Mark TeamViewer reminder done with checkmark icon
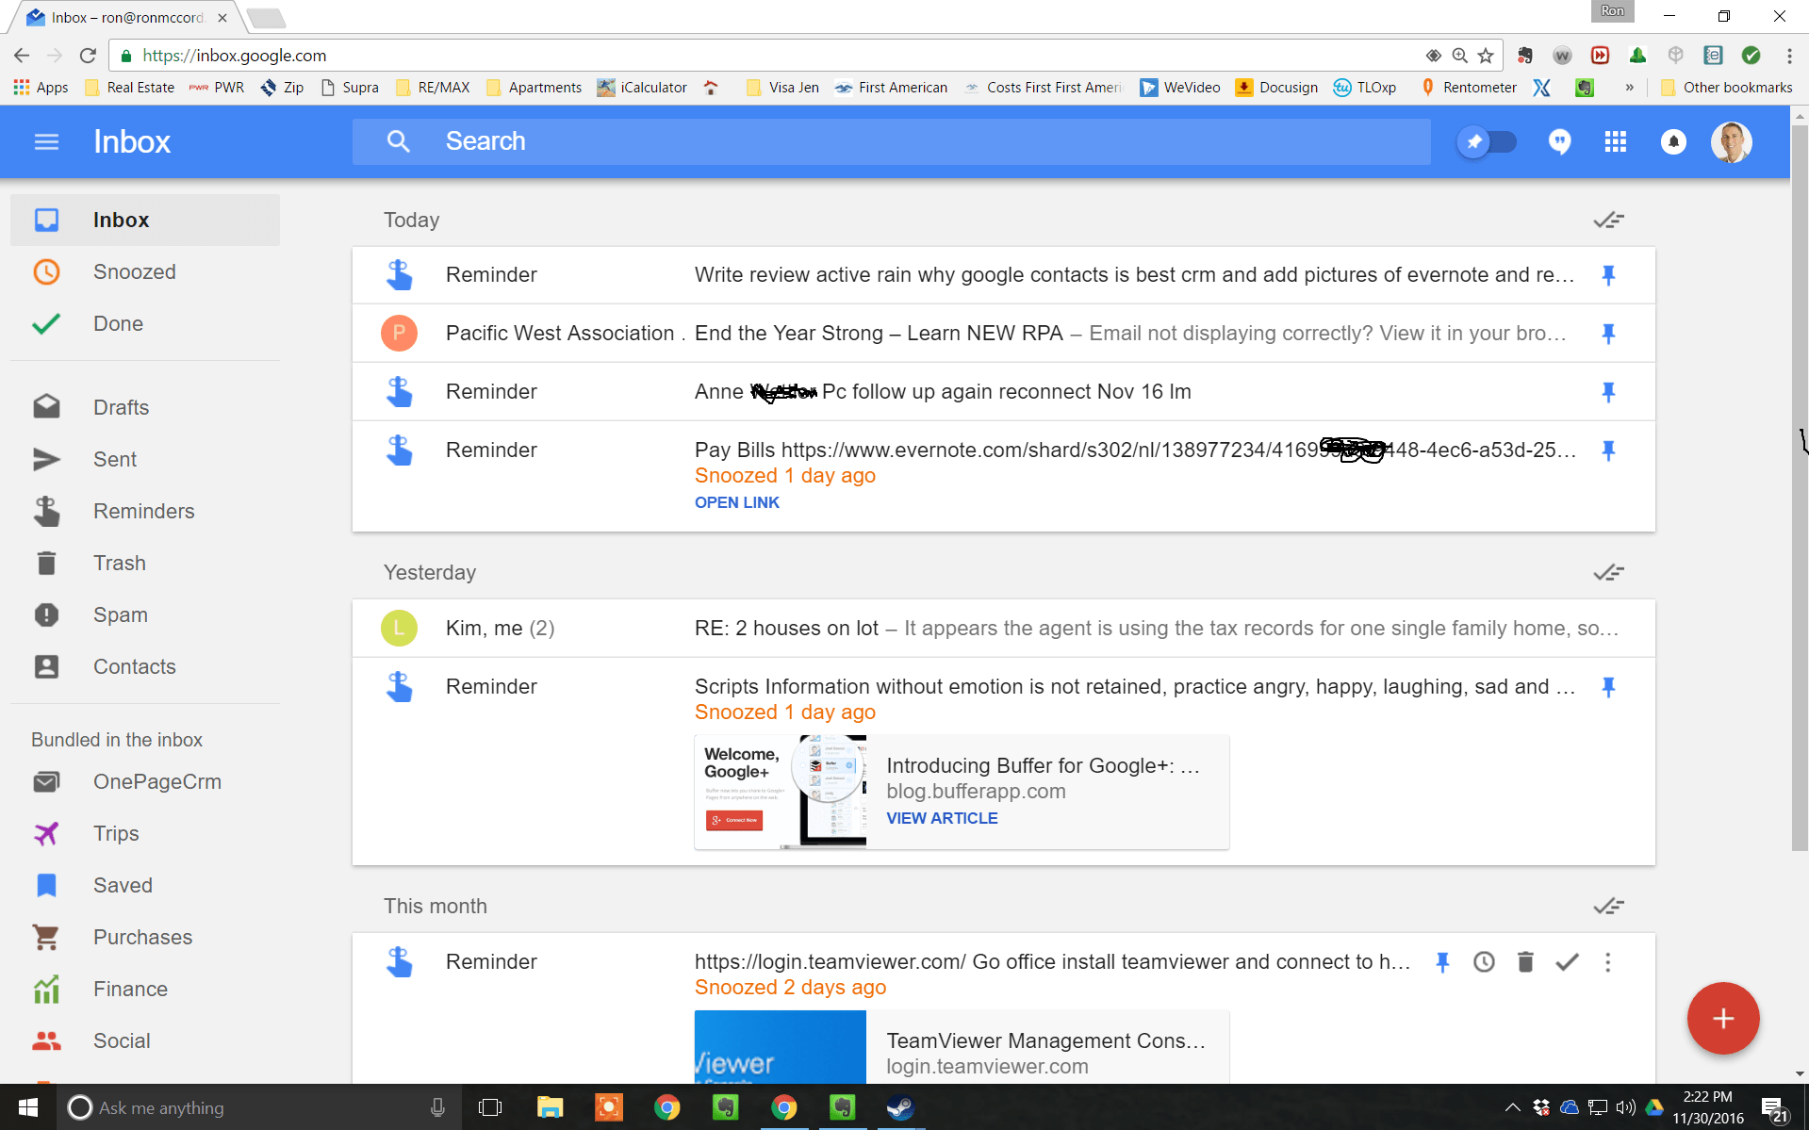 click(x=1567, y=962)
